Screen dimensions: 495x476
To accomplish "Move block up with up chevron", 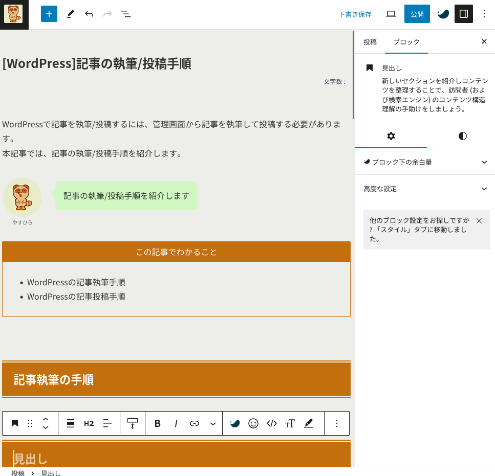I will 46,419.
